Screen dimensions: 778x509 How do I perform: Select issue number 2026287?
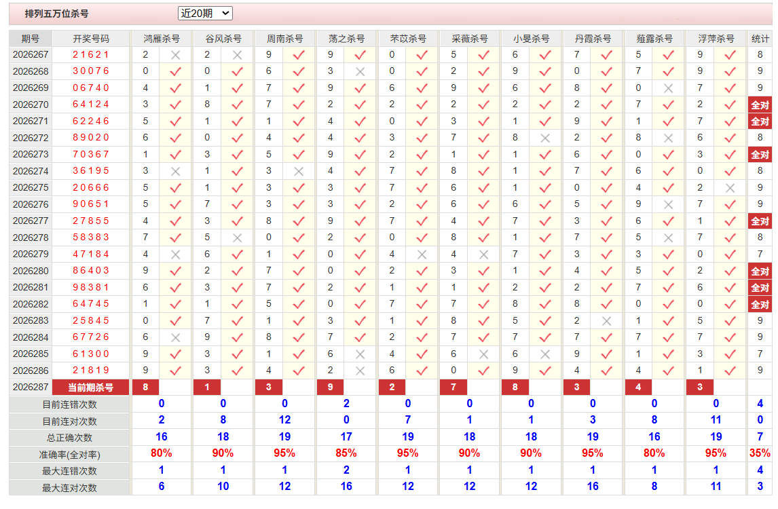tap(31, 388)
